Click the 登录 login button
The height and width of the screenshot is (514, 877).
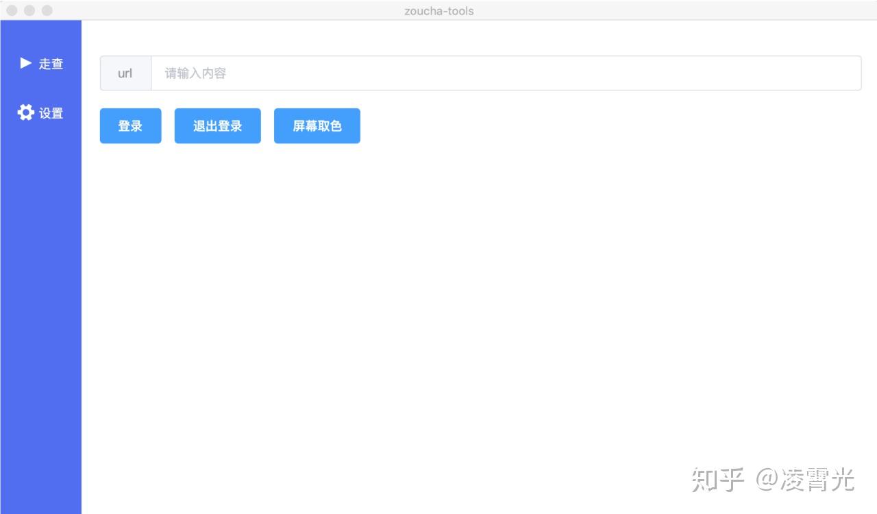pyautogui.click(x=130, y=125)
